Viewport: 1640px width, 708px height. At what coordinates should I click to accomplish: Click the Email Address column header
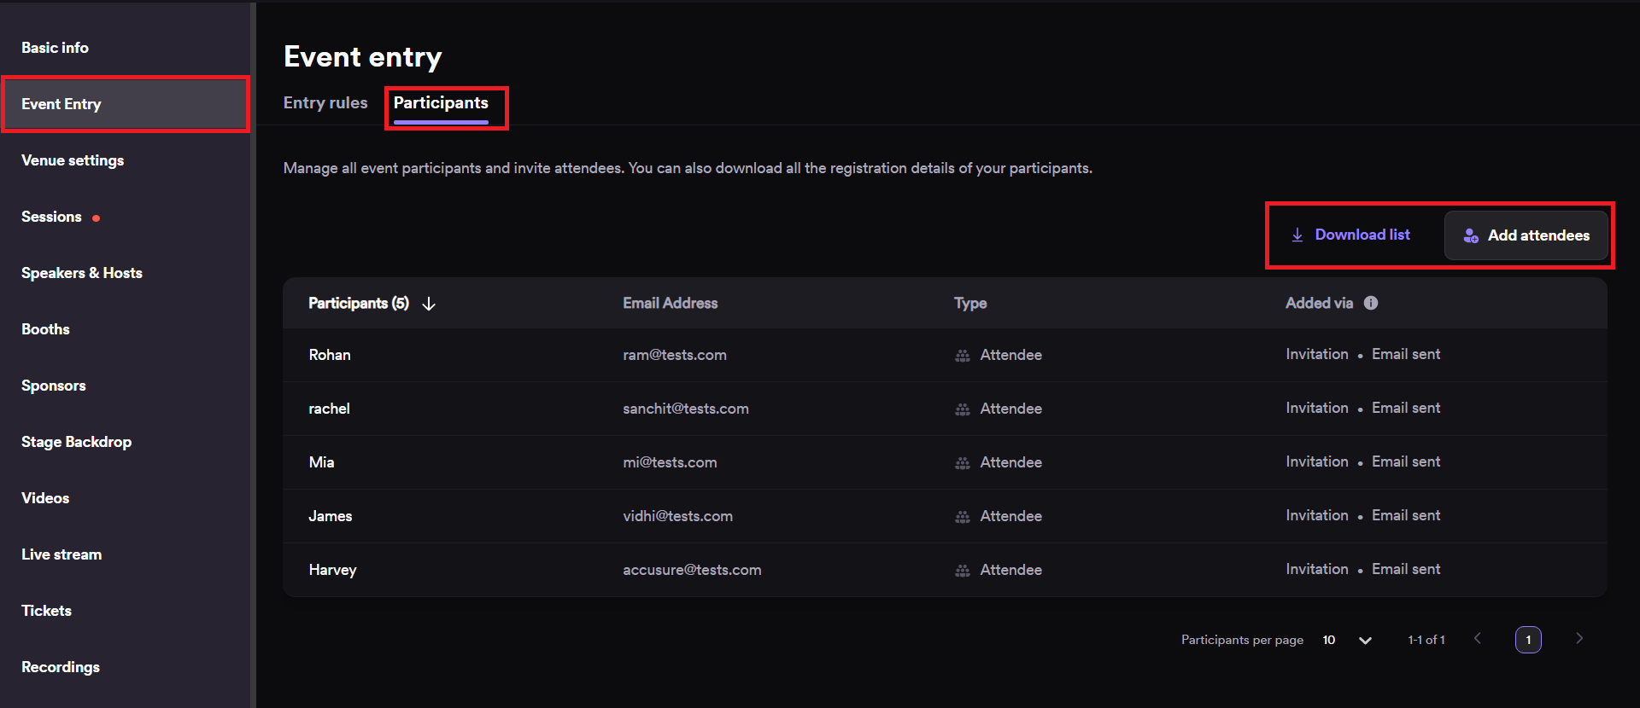point(671,303)
